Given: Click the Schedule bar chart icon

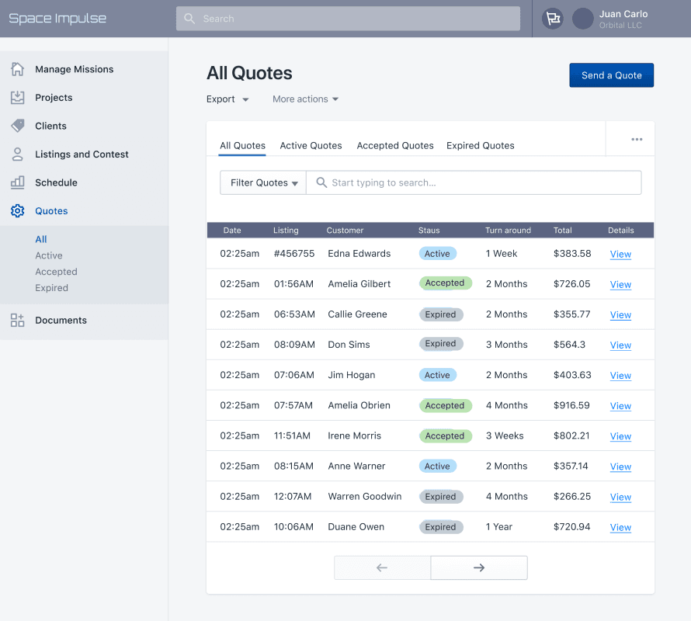Looking at the screenshot, I should (17, 182).
